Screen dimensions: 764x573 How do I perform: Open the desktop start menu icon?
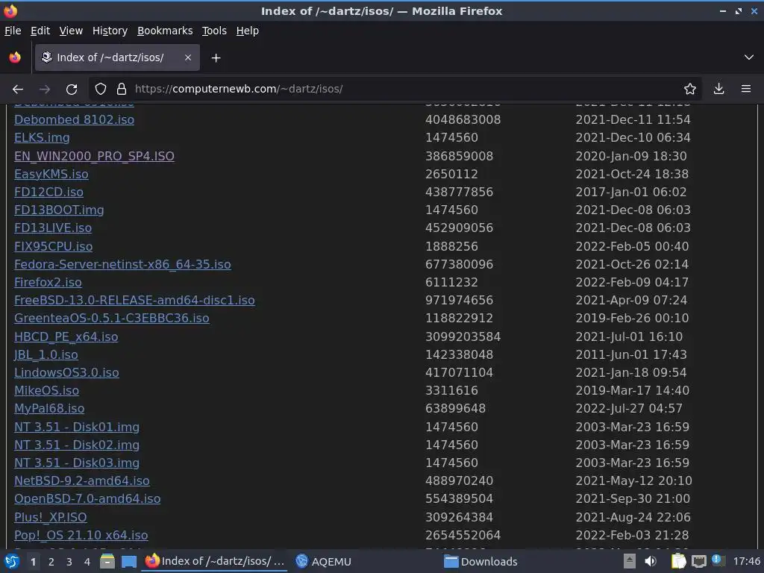click(x=12, y=562)
